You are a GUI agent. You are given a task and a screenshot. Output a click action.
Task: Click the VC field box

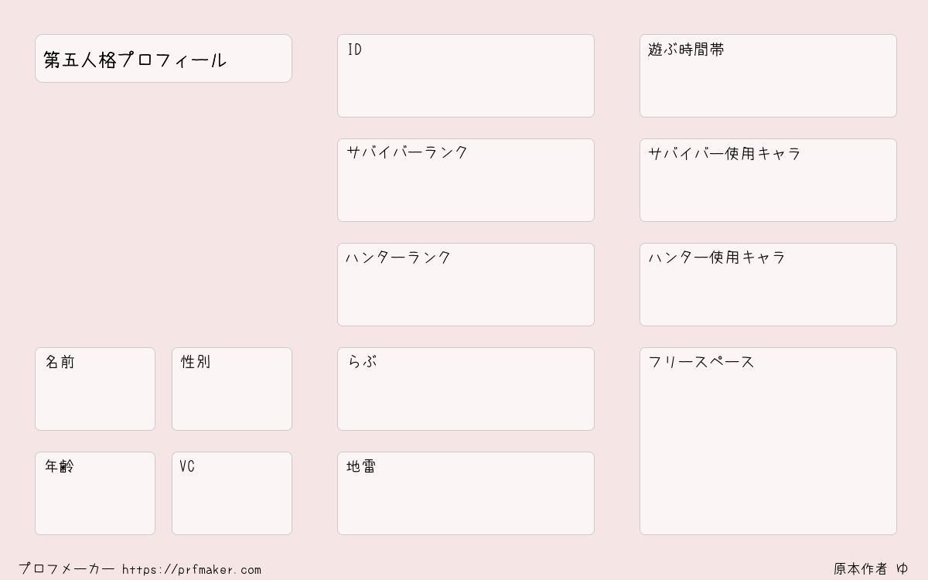(232, 493)
